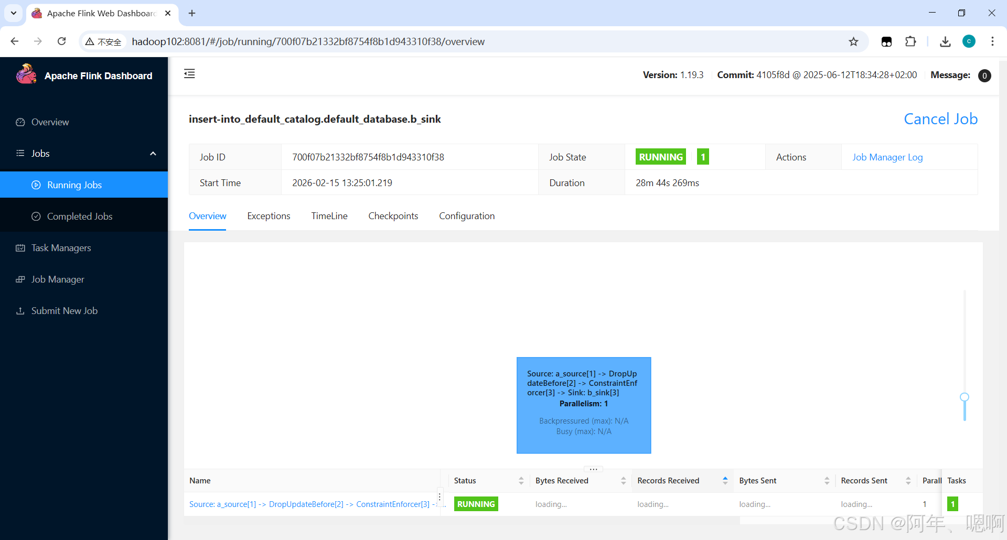
Task: Reload the page with the refresh icon
Action: [x=61, y=41]
